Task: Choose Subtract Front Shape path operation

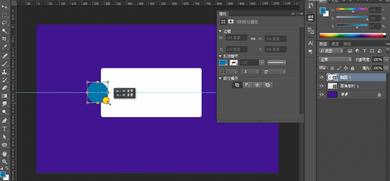Action: (x=247, y=85)
